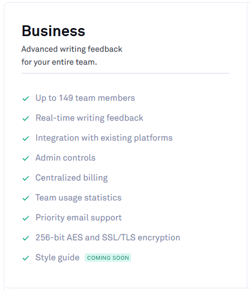Screen dimensions: 250x291
Task: Click checkmark next to Real-time writing feedback
Action: pyautogui.click(x=26, y=119)
